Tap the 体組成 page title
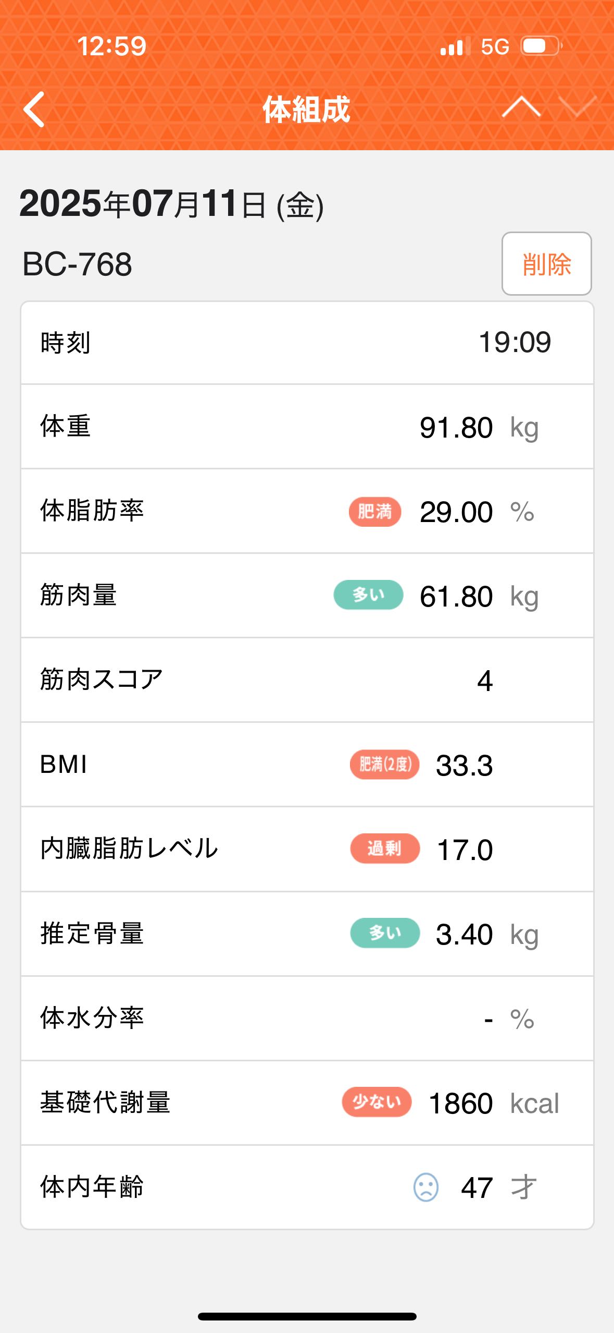The height and width of the screenshot is (1333, 614). click(306, 110)
